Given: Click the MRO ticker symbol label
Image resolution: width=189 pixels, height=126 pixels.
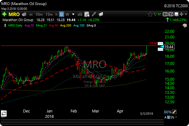Looking at the screenshot, I should click(x=15, y=14).
